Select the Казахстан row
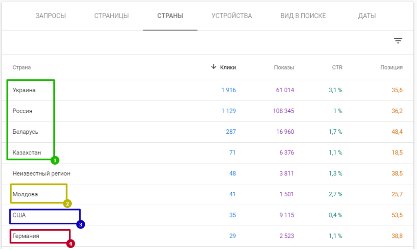The image size is (417, 250). point(207,152)
